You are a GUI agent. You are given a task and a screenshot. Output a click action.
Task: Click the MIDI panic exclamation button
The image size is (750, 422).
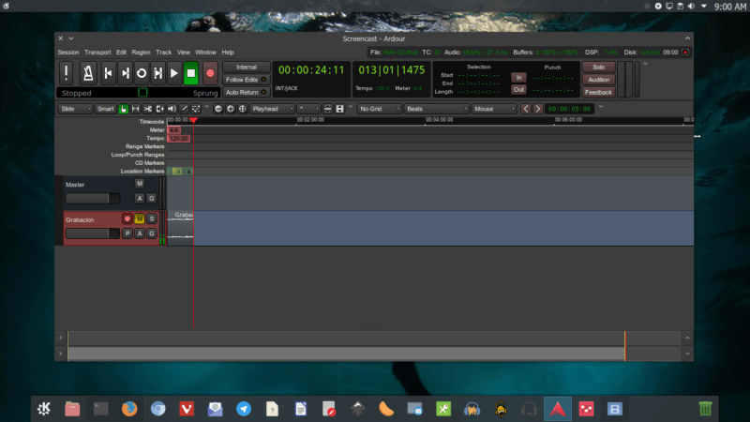[x=66, y=73]
